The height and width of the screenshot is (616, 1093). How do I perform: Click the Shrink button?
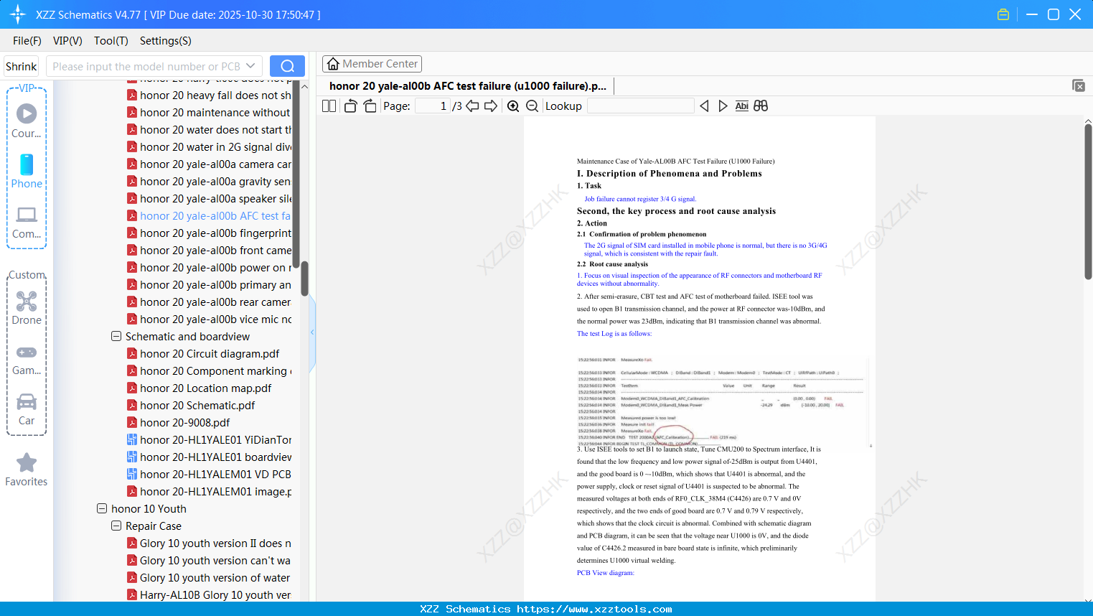pos(22,66)
